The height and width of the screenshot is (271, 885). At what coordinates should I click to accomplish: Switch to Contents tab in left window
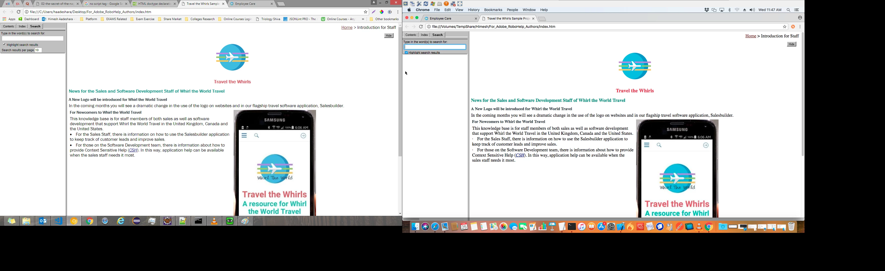[9, 26]
